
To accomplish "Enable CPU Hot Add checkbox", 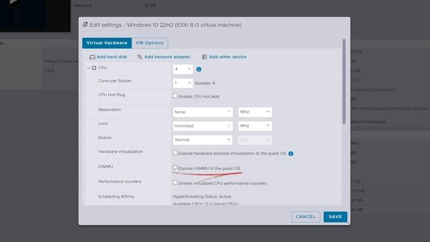I will click(175, 96).
